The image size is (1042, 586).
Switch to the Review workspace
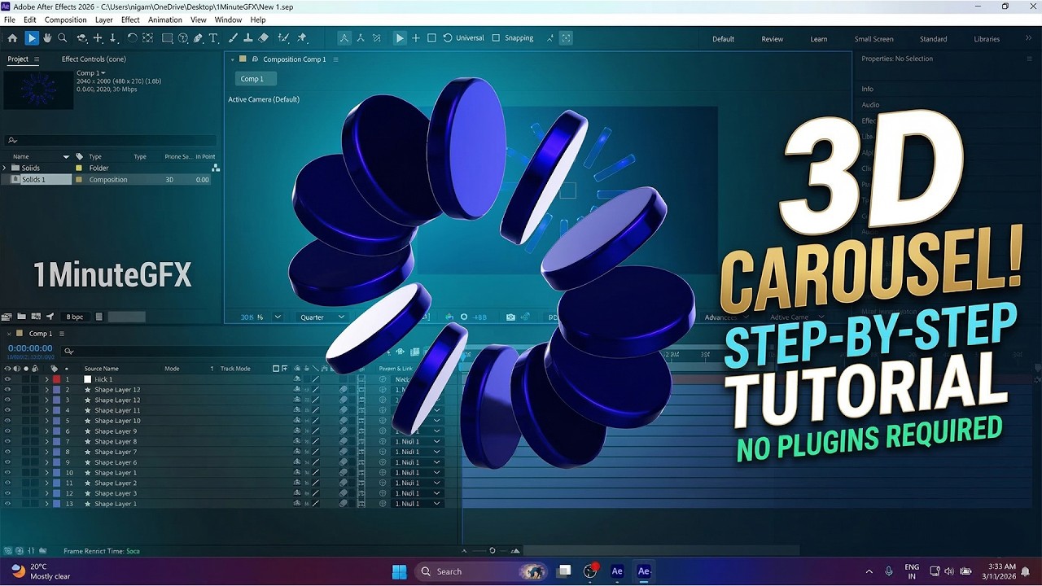(x=772, y=39)
